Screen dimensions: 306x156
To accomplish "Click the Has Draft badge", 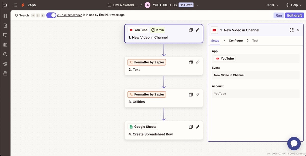I will coord(186,5).
